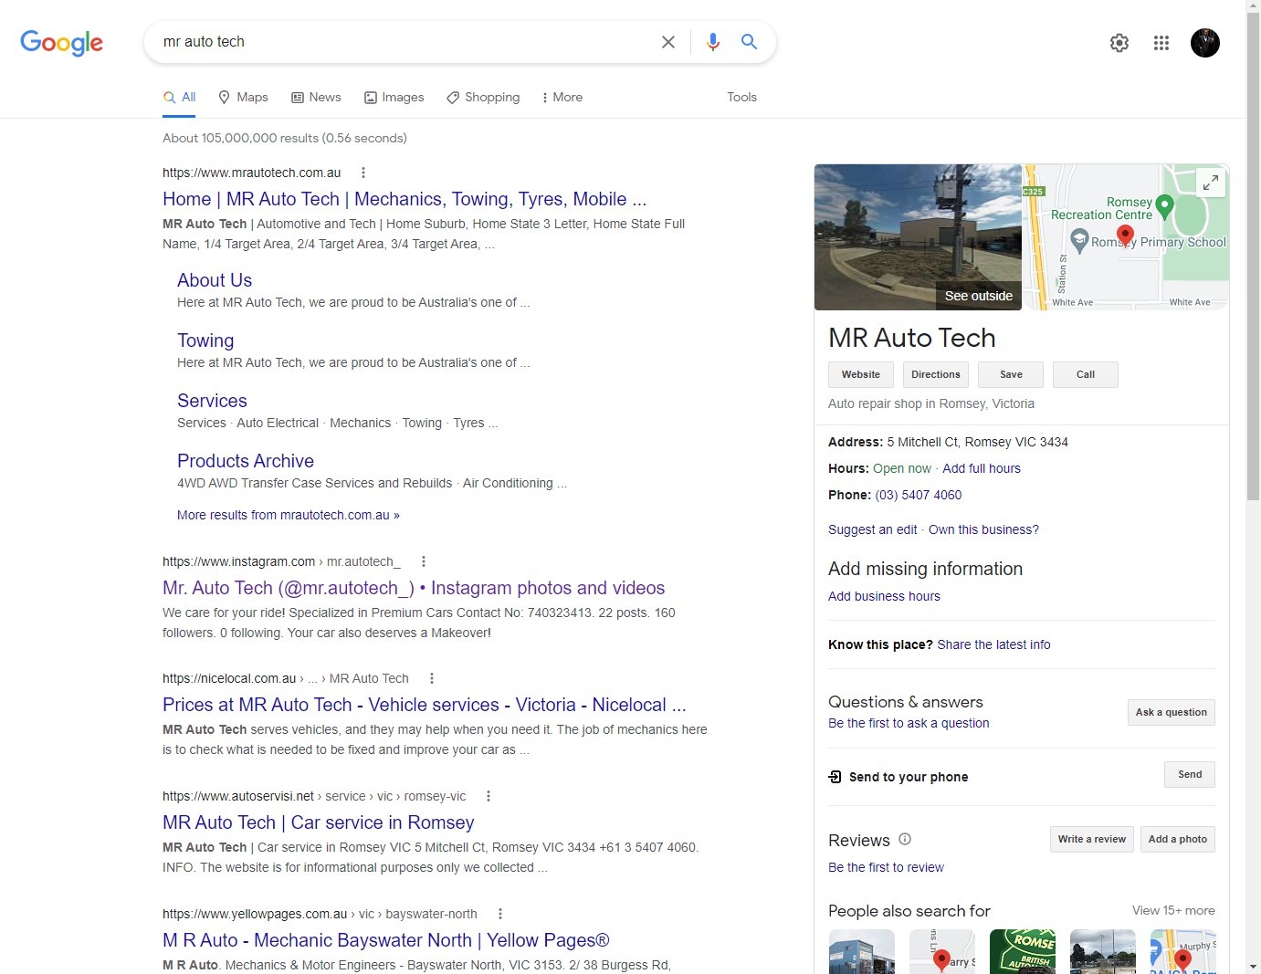Open MR Auto Tech Car service in Romsey
The image size is (1261, 974).
(319, 822)
